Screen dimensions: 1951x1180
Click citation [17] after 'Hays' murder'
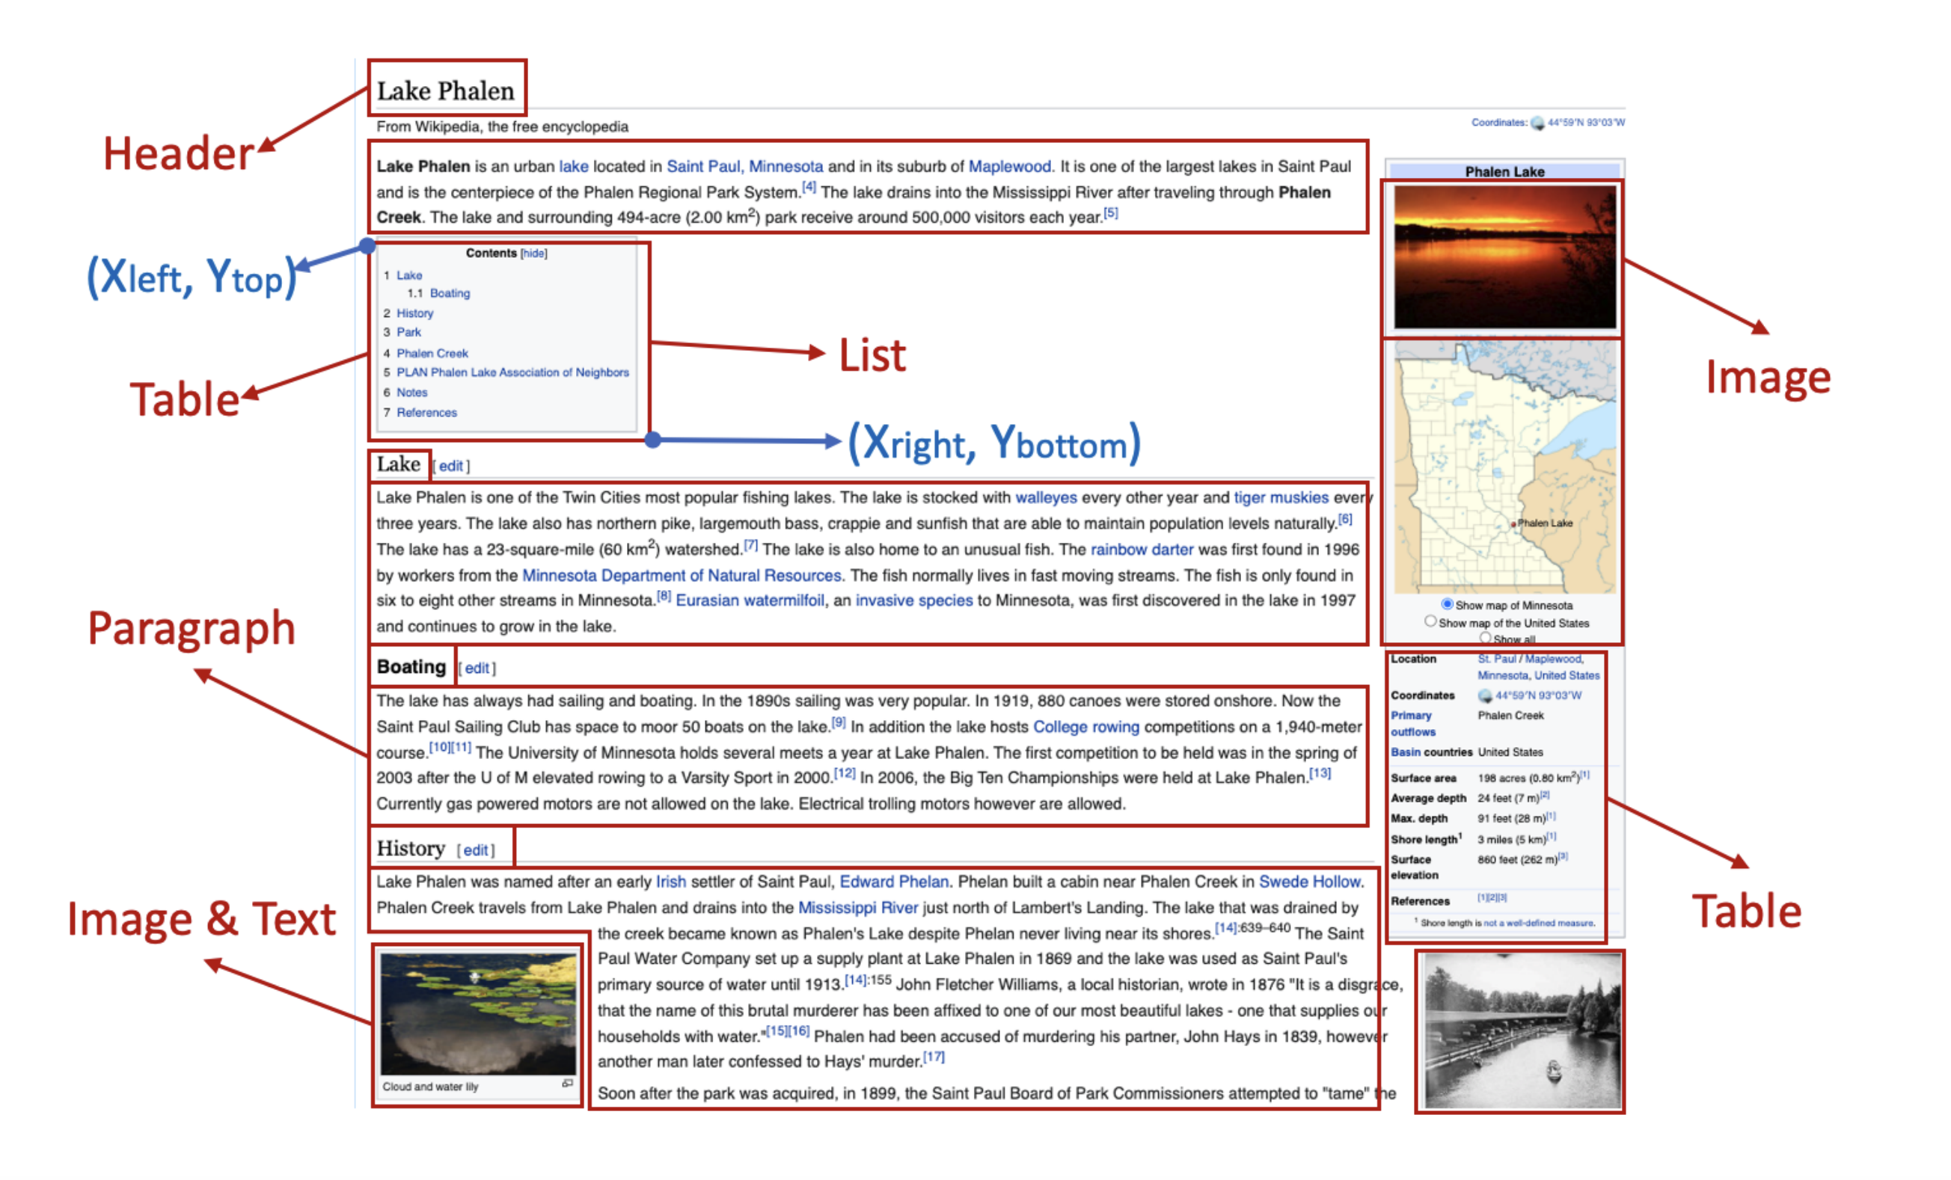click(934, 1057)
